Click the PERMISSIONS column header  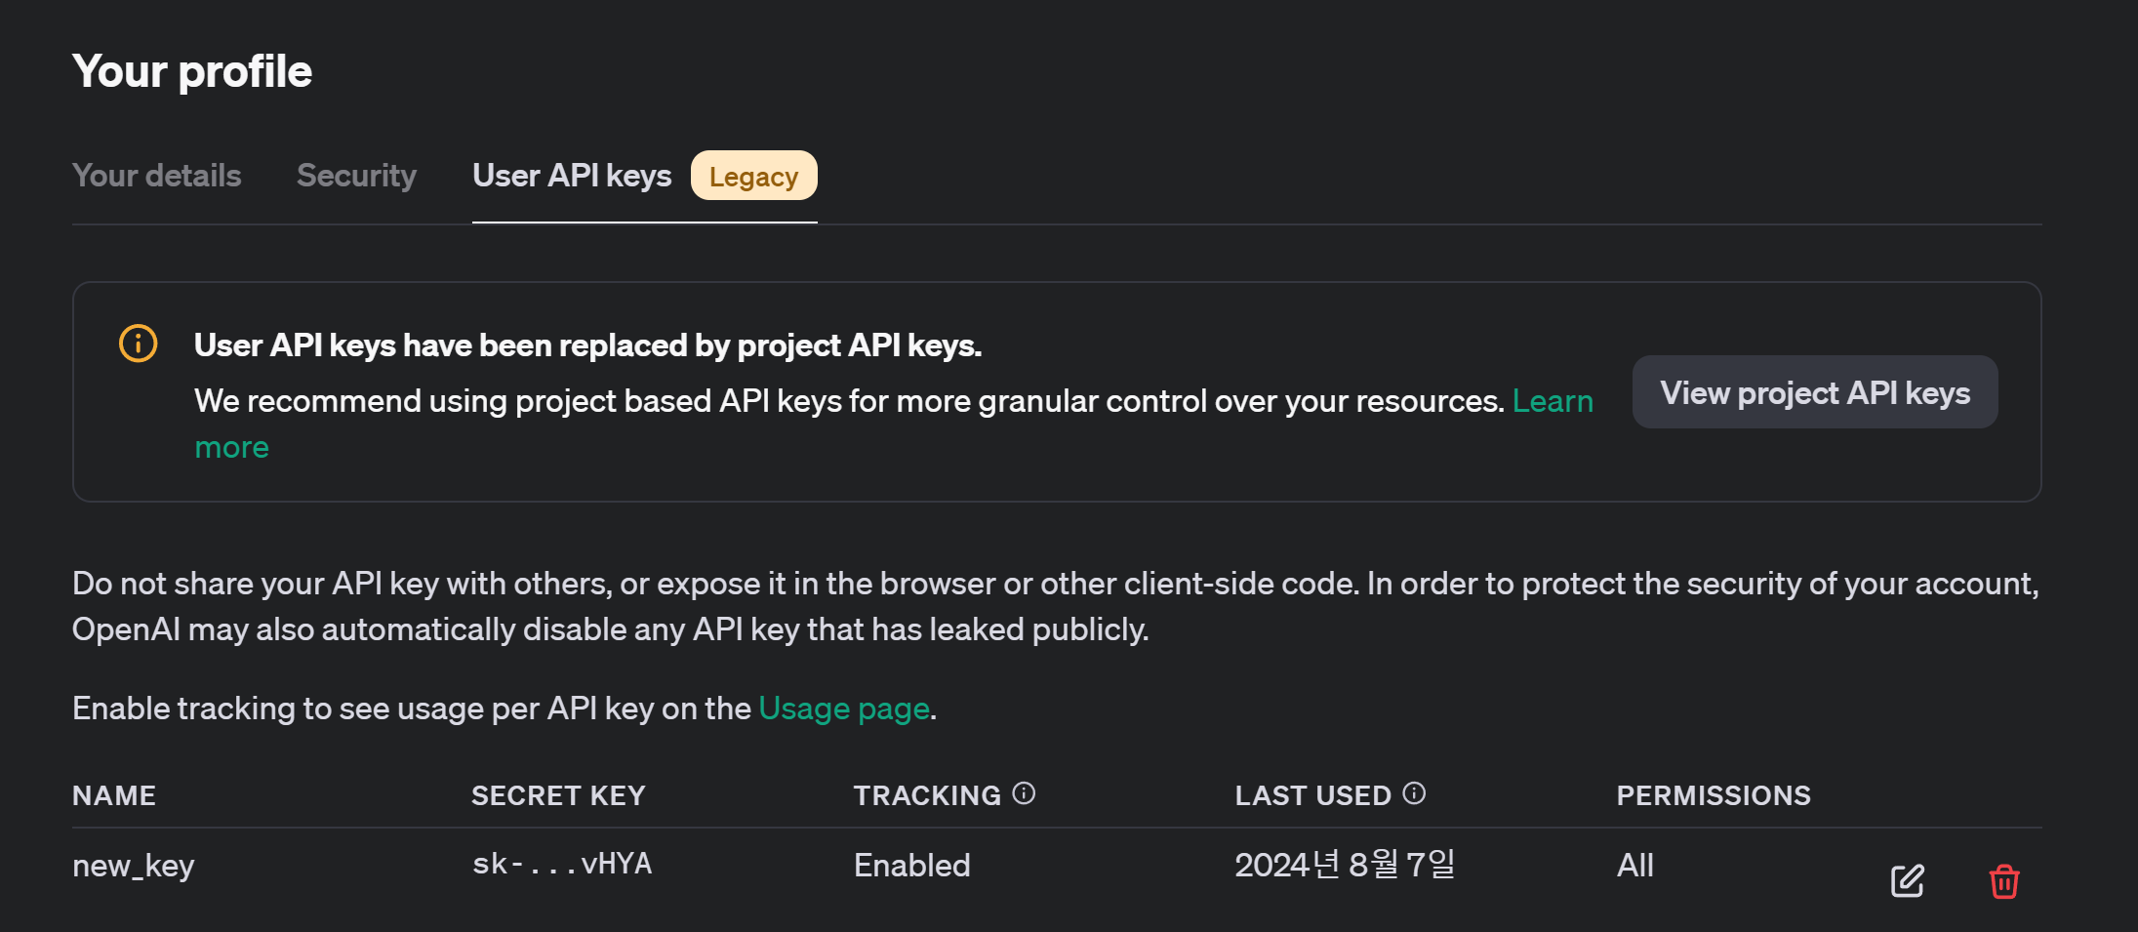pyautogui.click(x=1714, y=796)
